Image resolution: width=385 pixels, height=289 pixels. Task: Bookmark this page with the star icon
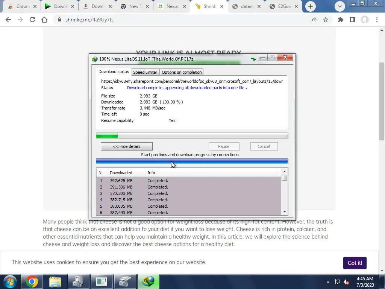[326, 20]
